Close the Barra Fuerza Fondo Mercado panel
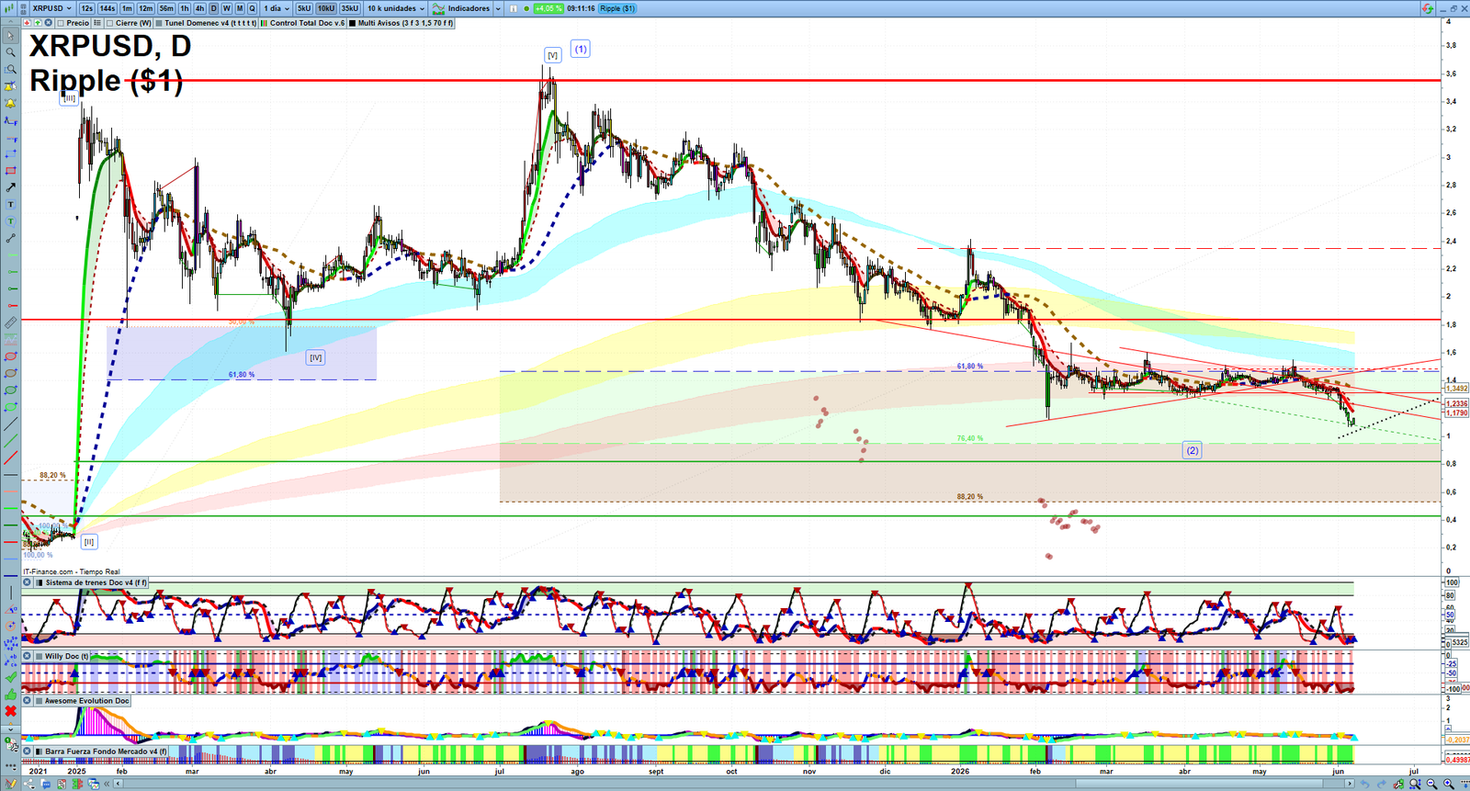The image size is (1470, 791). [x=27, y=751]
